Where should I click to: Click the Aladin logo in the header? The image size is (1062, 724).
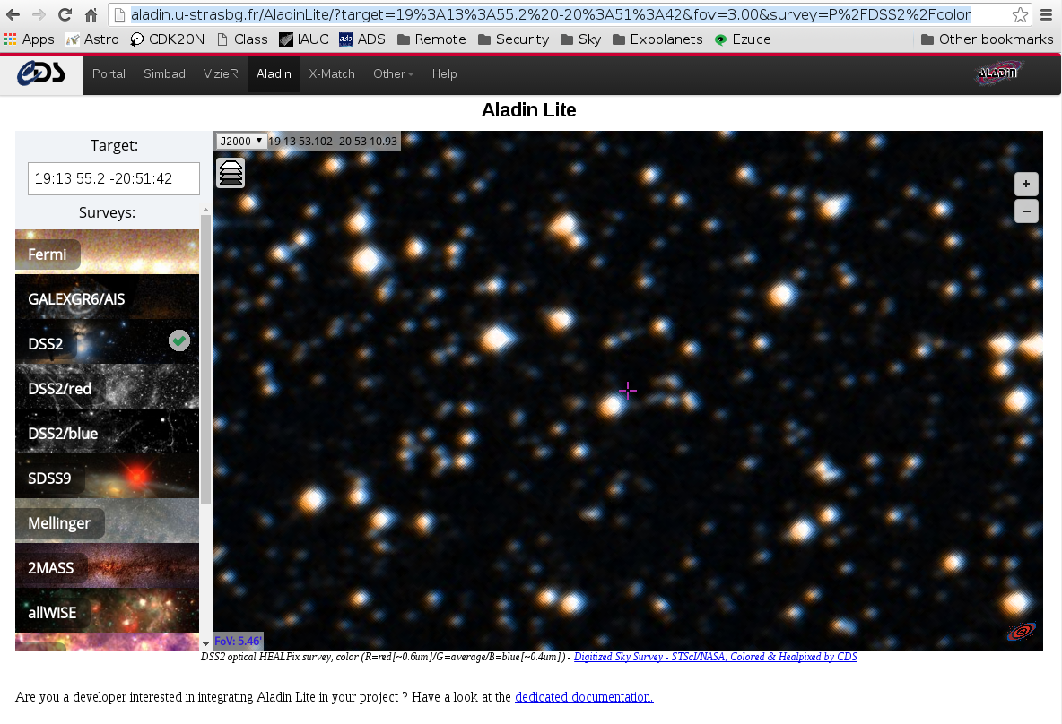[x=997, y=73]
